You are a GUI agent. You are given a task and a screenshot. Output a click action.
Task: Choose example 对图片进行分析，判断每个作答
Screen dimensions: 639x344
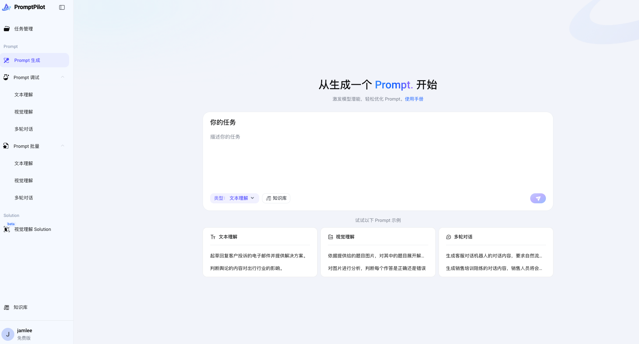[x=377, y=268]
